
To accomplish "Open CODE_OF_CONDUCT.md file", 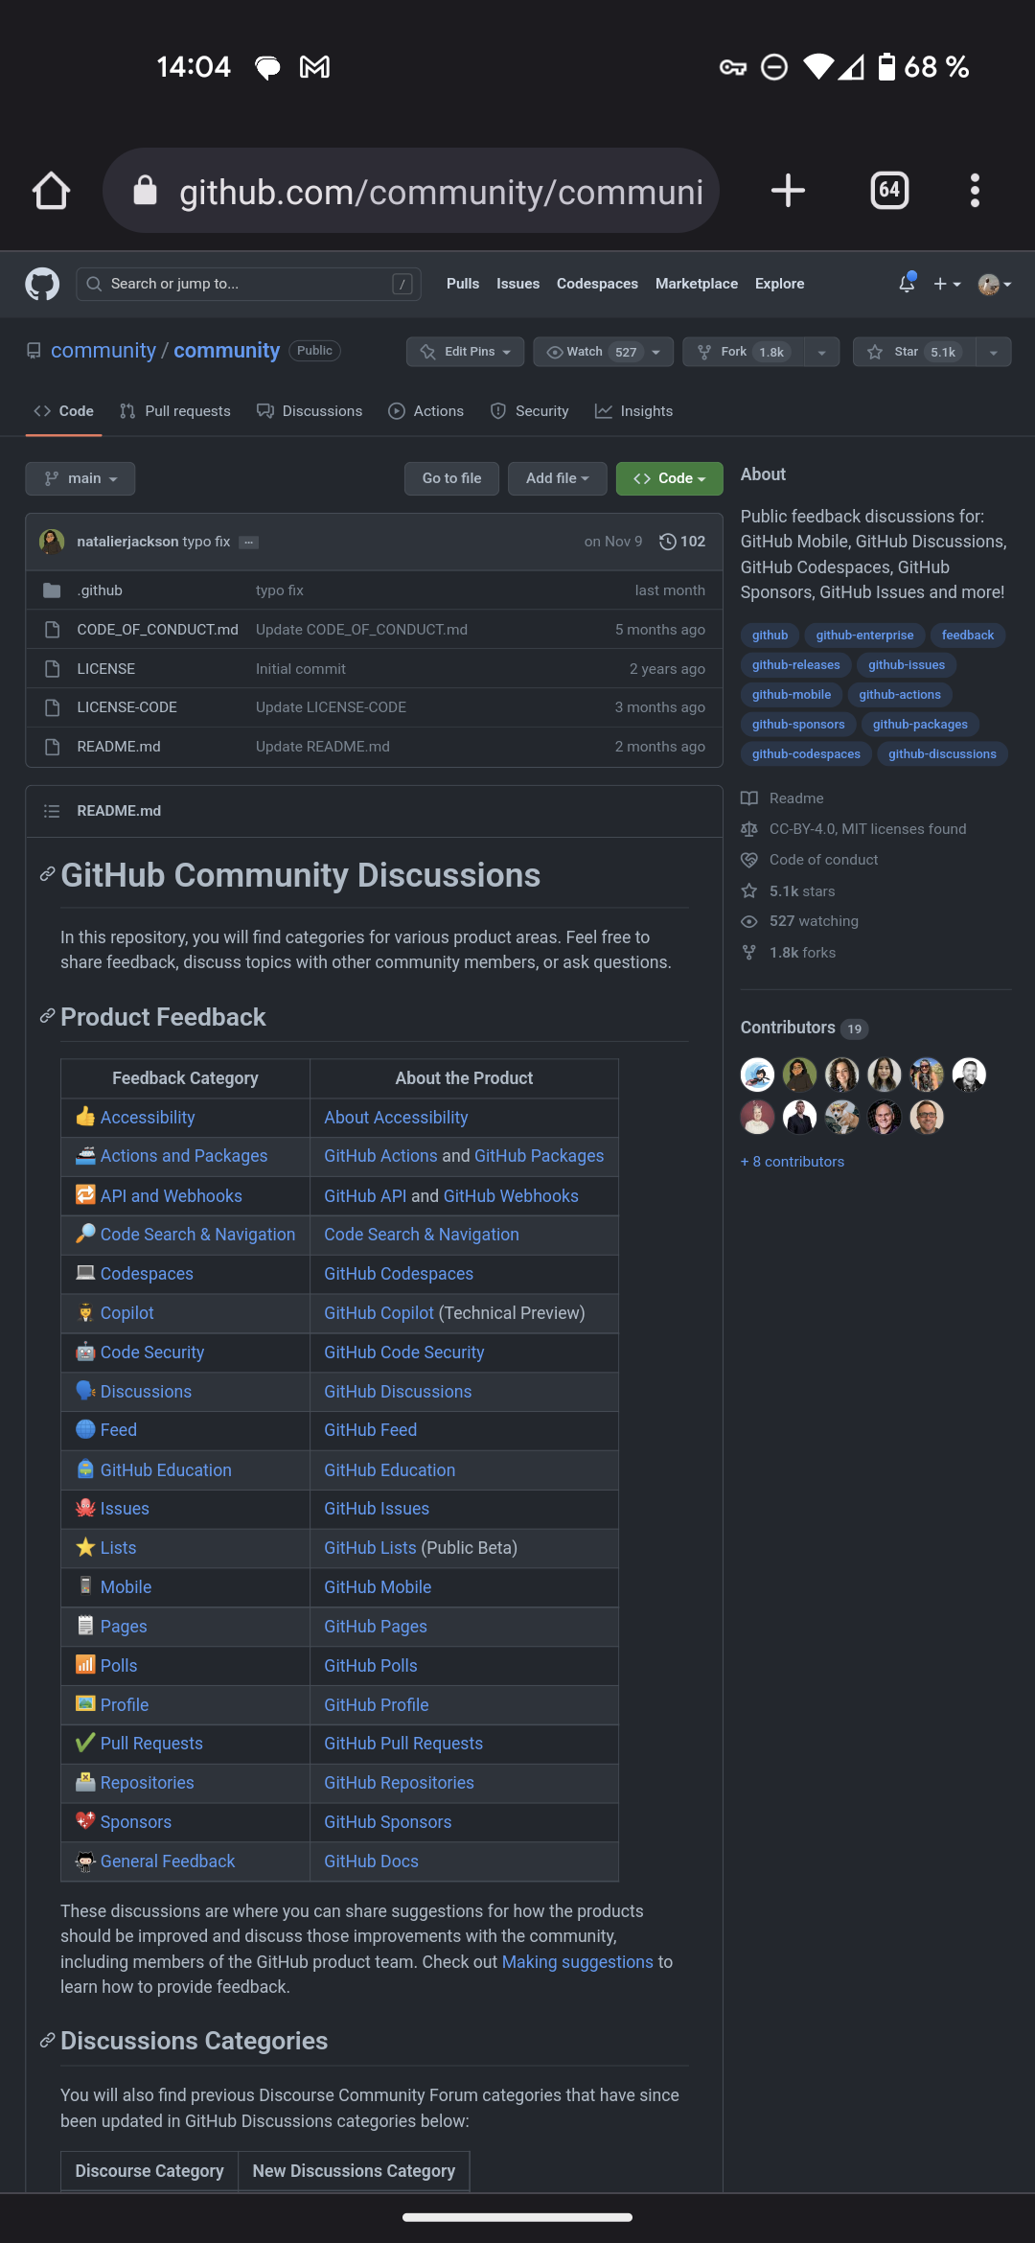I will [x=157, y=630].
